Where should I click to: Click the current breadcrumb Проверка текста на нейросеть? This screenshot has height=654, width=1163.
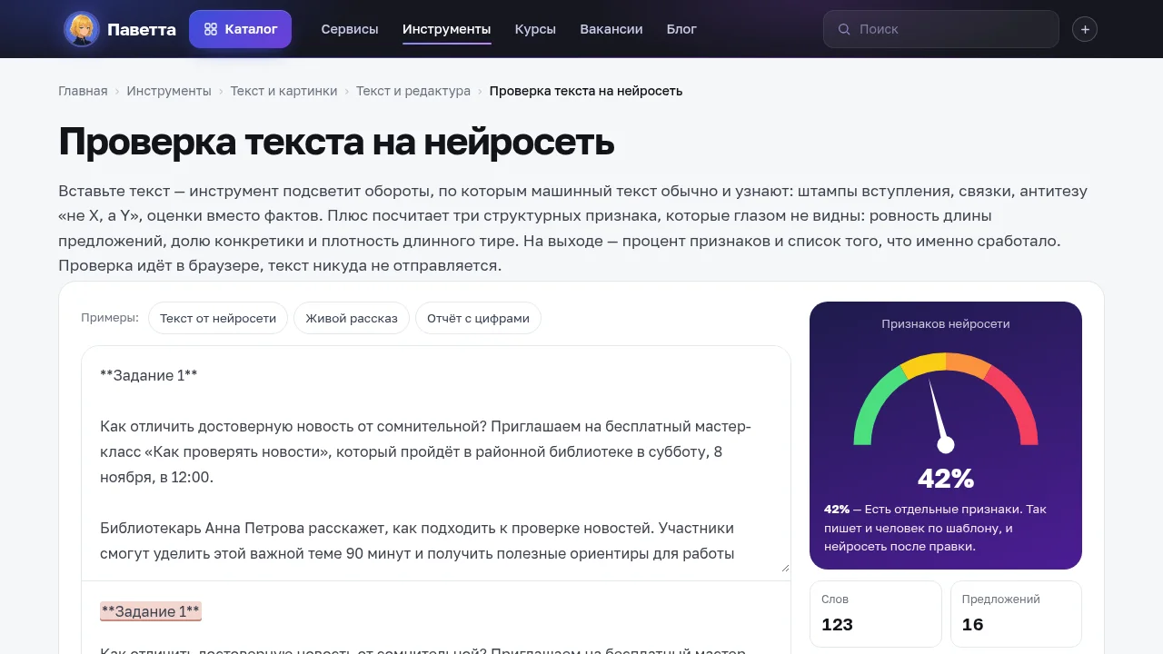coord(586,91)
